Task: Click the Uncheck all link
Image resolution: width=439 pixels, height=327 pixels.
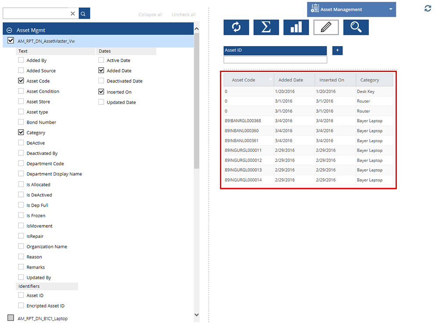Action: (x=184, y=14)
